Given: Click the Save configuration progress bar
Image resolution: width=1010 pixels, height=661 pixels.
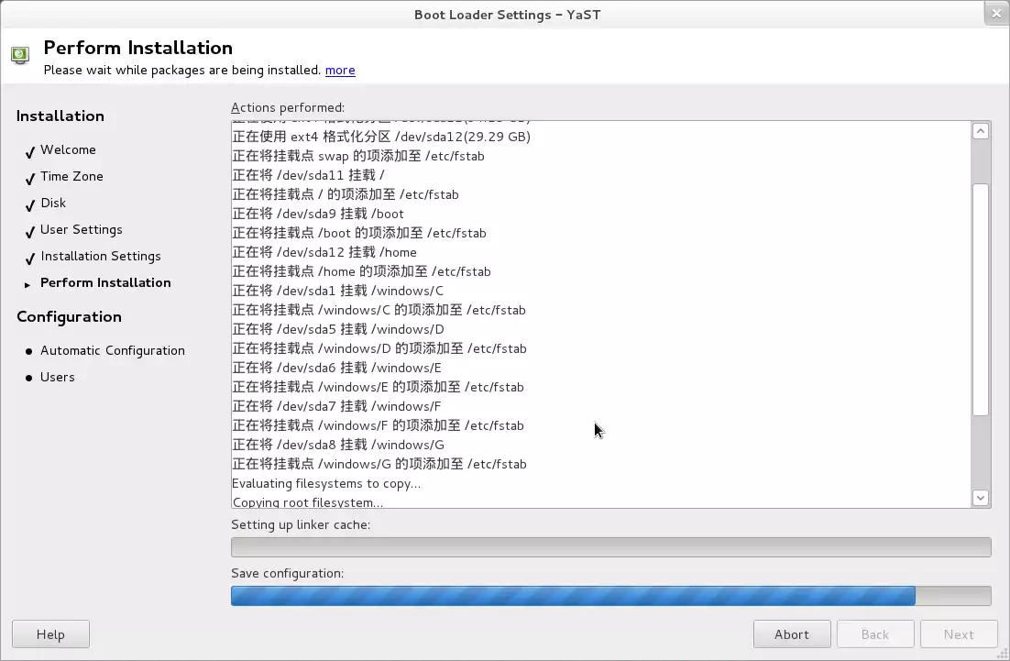Looking at the screenshot, I should tap(610, 596).
